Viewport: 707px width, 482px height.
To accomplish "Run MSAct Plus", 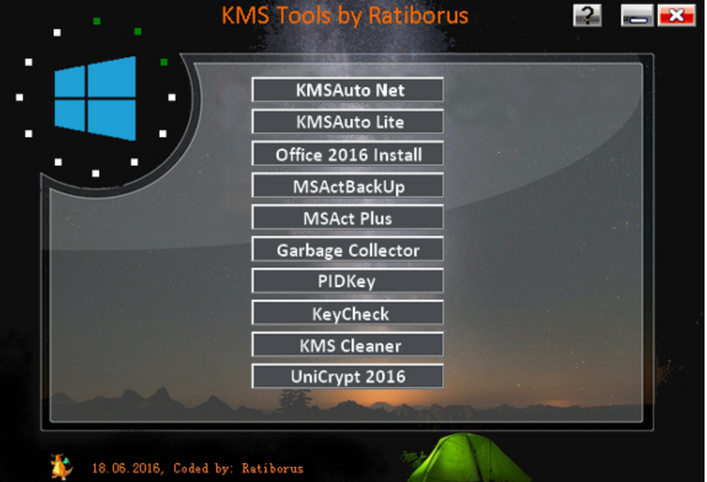I will pyautogui.click(x=347, y=218).
